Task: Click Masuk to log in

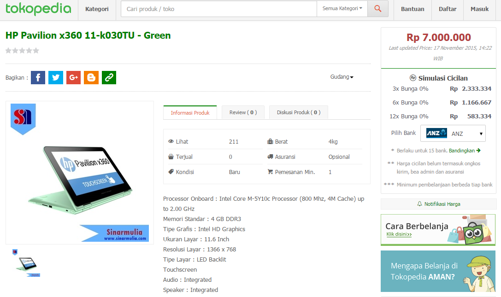Action: (x=480, y=9)
